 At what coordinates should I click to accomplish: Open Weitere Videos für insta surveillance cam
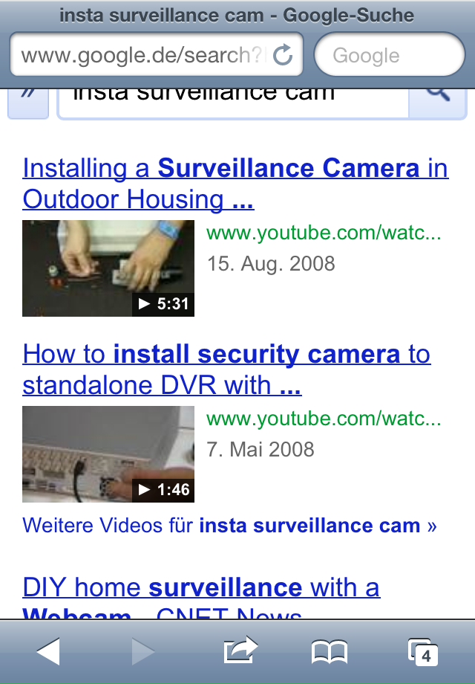coord(229,525)
